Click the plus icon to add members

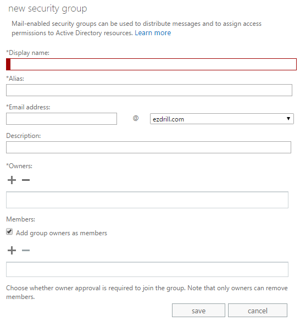coord(12,250)
